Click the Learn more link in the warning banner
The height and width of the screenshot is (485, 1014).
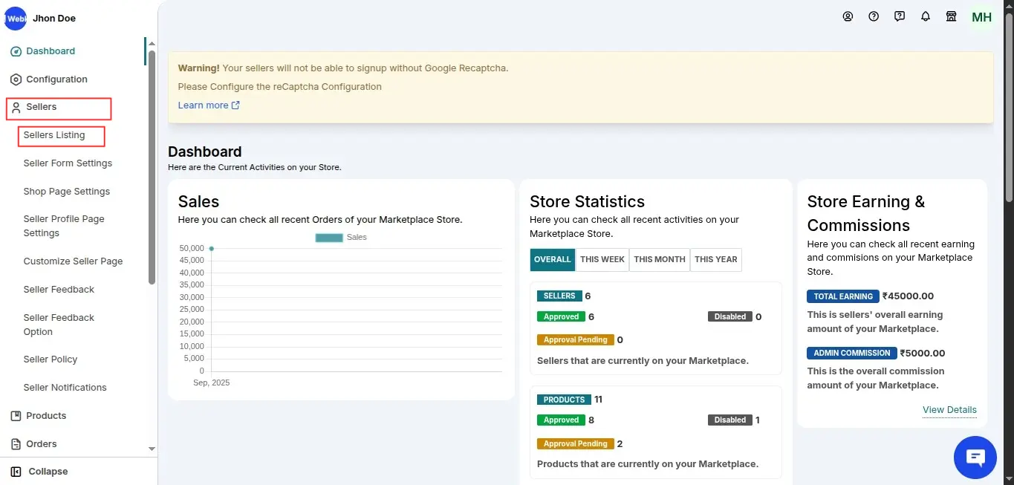coord(203,105)
